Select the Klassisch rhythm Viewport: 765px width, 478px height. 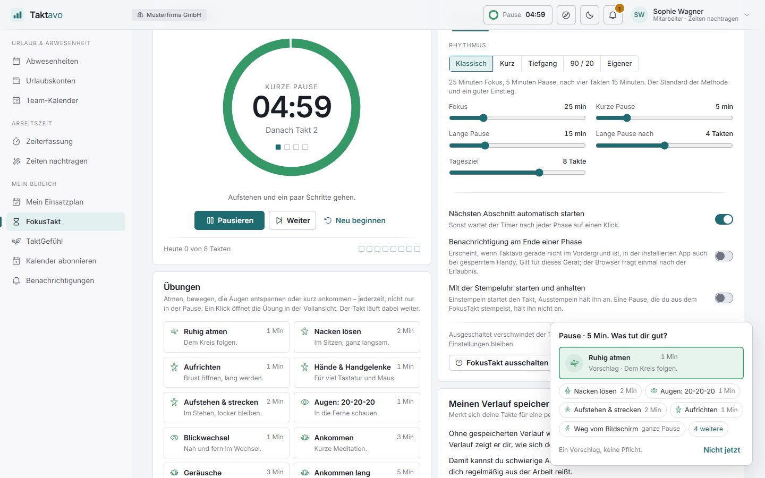(471, 64)
